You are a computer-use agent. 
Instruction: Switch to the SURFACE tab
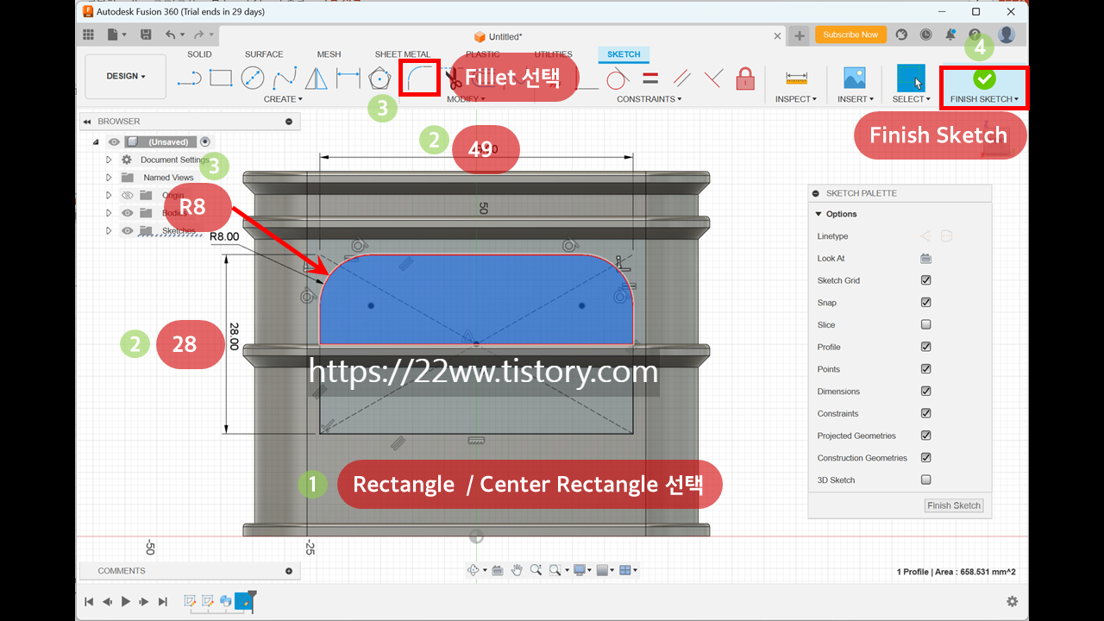coord(264,54)
